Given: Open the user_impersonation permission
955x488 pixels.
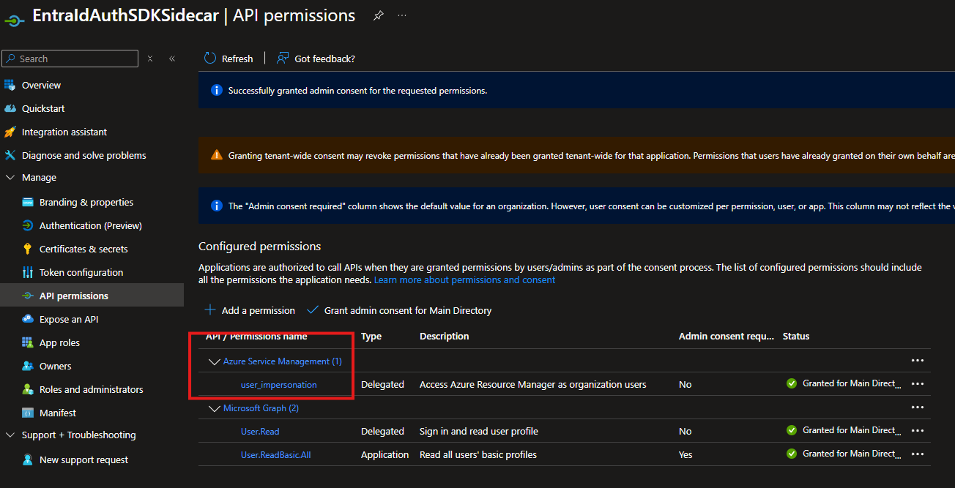Looking at the screenshot, I should click(279, 384).
